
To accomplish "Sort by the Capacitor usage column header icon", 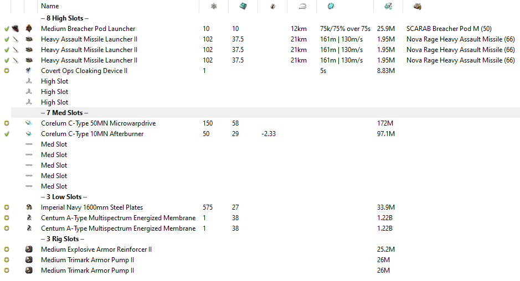I will (272, 6).
